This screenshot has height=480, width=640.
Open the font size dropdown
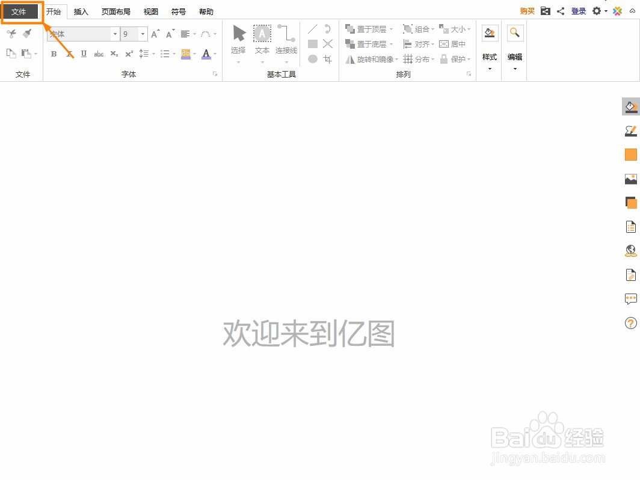click(142, 34)
